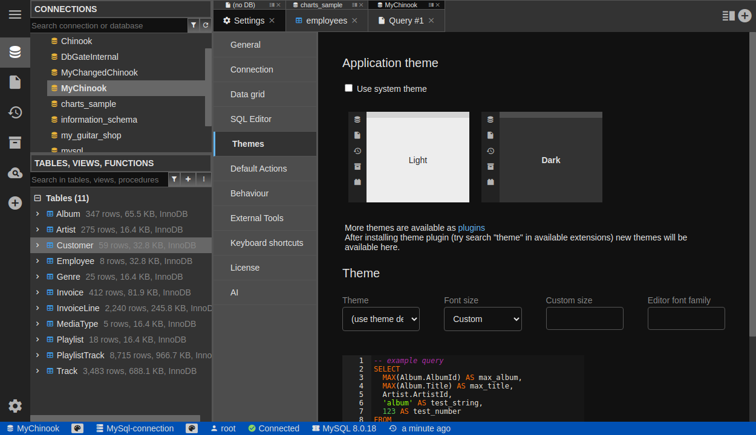
Task: Switch to the employees tab
Action: pyautogui.click(x=327, y=21)
